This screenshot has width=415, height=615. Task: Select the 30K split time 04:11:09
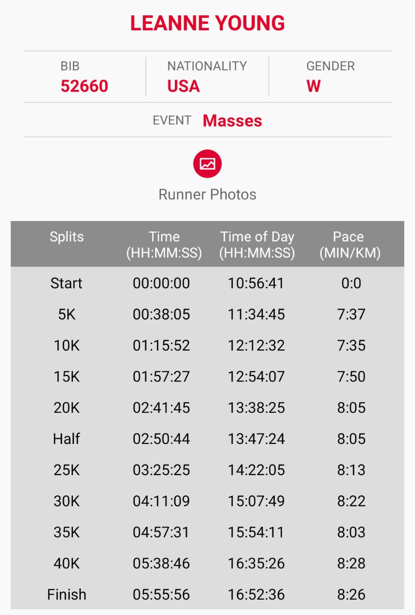point(161,501)
